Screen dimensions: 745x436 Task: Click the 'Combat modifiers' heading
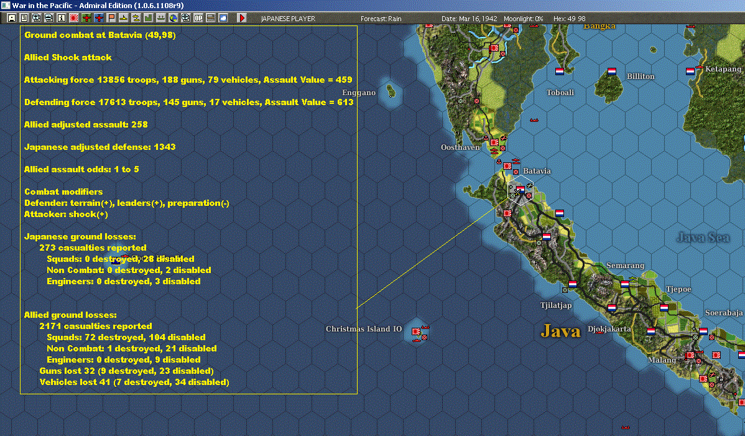pos(63,192)
